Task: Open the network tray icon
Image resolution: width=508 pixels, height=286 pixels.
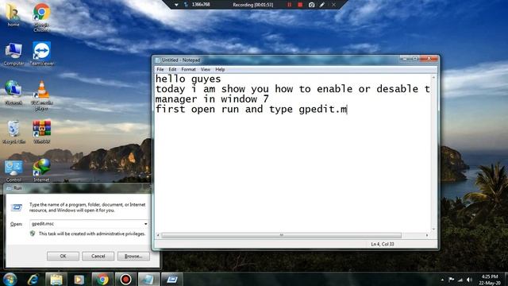Action: coord(460,280)
